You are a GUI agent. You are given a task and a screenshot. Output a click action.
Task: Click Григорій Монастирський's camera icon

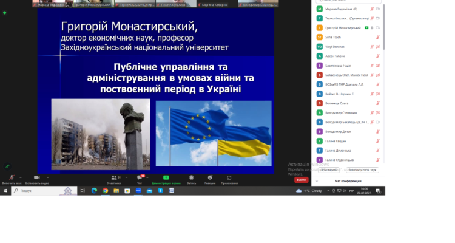(378, 28)
